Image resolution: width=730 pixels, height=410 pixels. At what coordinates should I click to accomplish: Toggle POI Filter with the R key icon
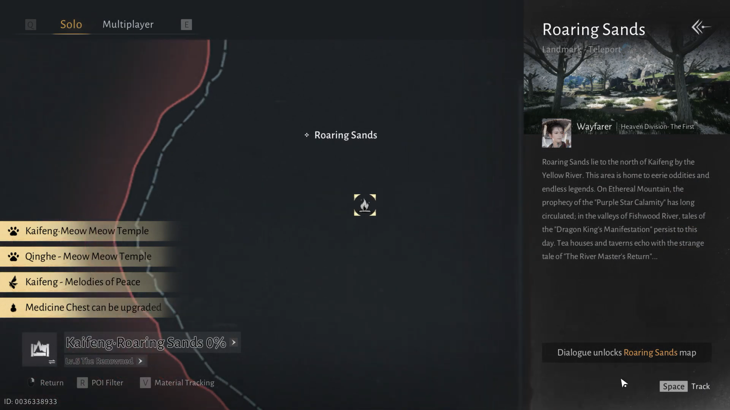pyautogui.click(x=82, y=383)
